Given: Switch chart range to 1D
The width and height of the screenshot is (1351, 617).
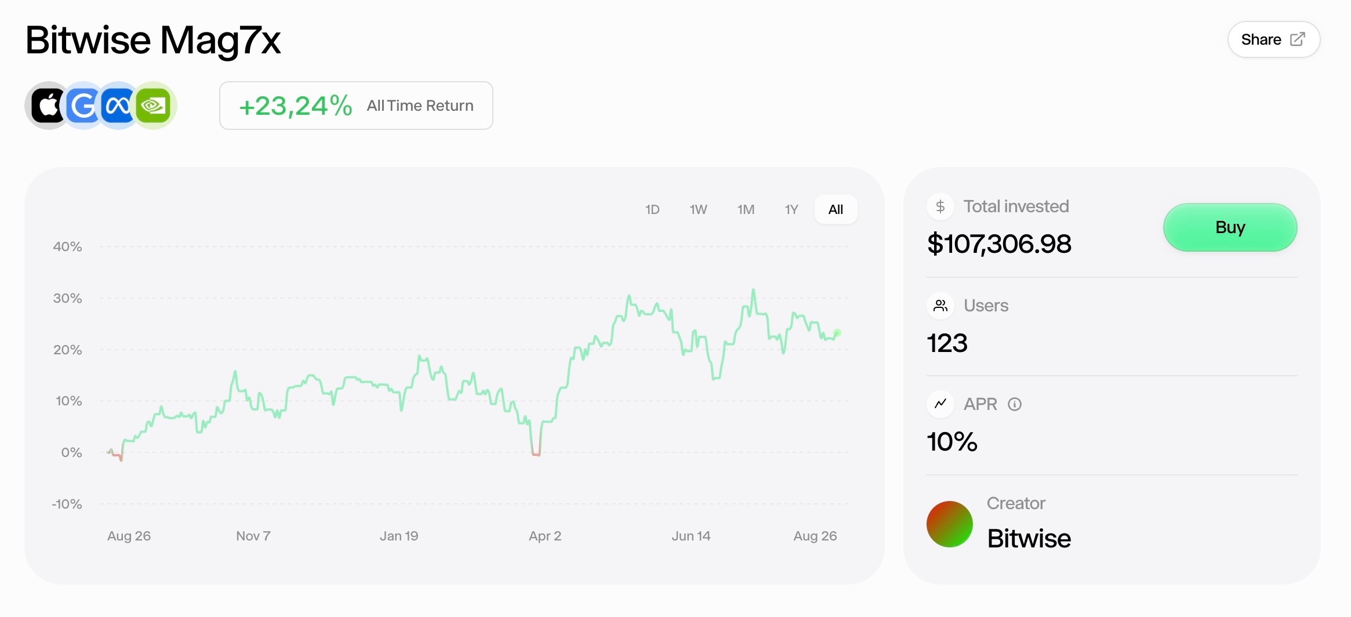Looking at the screenshot, I should [652, 209].
